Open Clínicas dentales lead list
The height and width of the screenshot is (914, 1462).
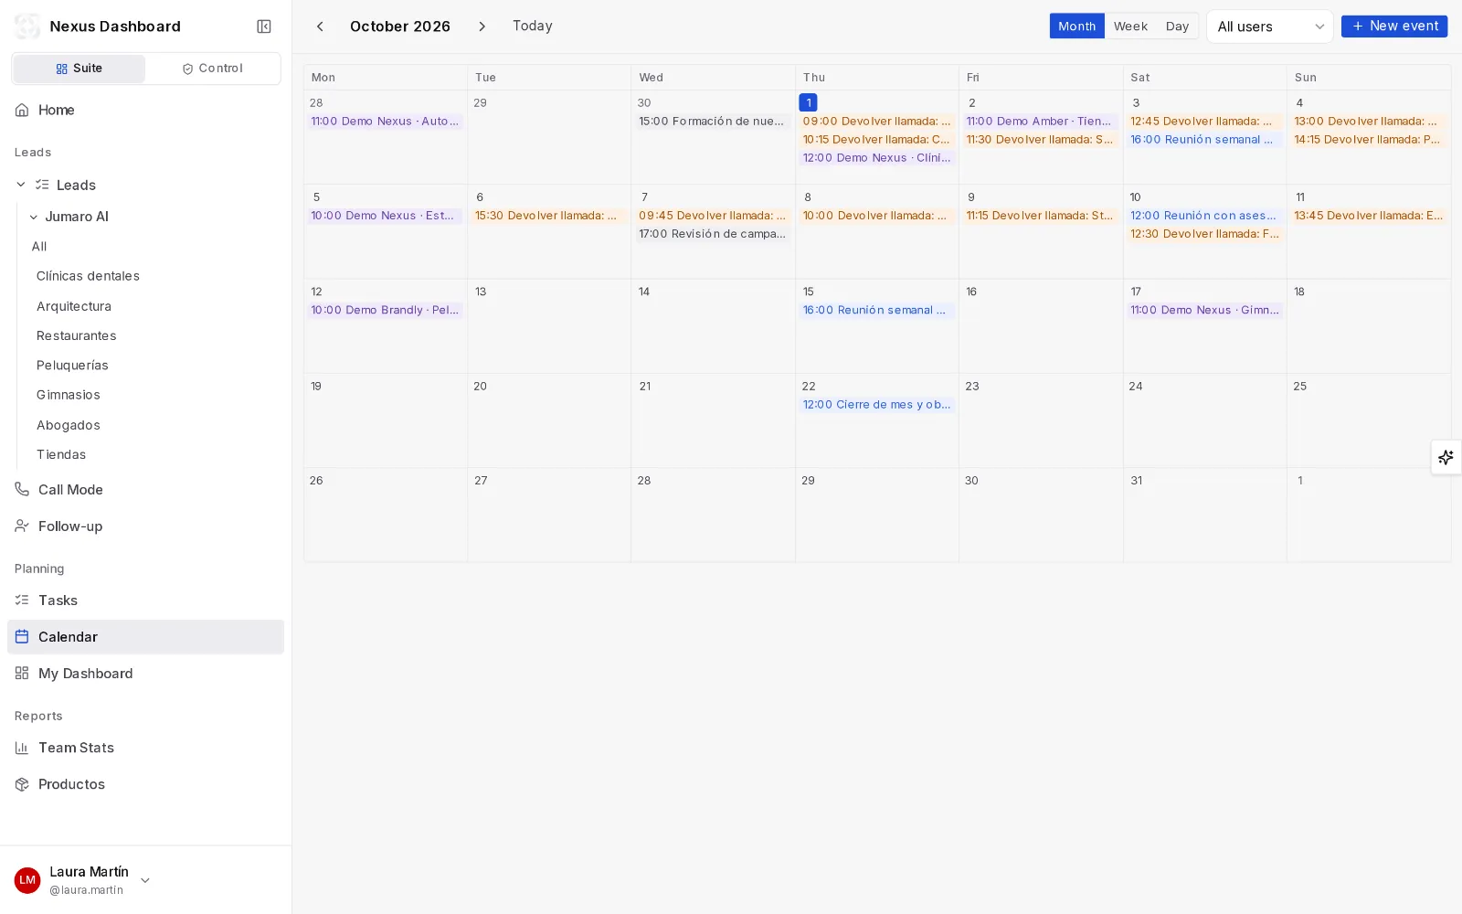(88, 276)
